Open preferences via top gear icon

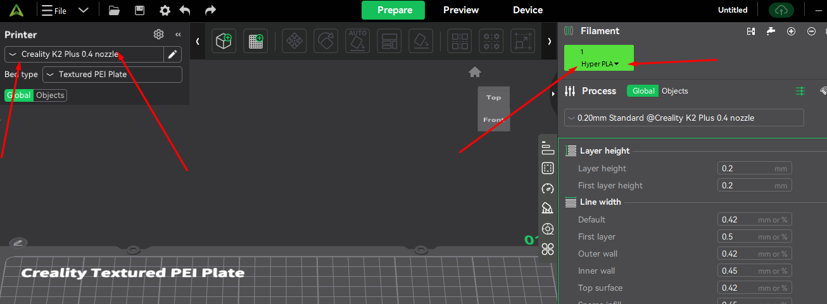click(x=165, y=10)
